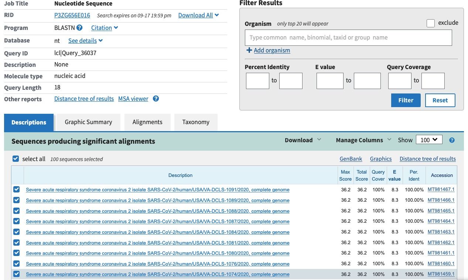Screen dimensions: 468x280
Task: Uncheck the select all checkbox
Action: (x=16, y=159)
